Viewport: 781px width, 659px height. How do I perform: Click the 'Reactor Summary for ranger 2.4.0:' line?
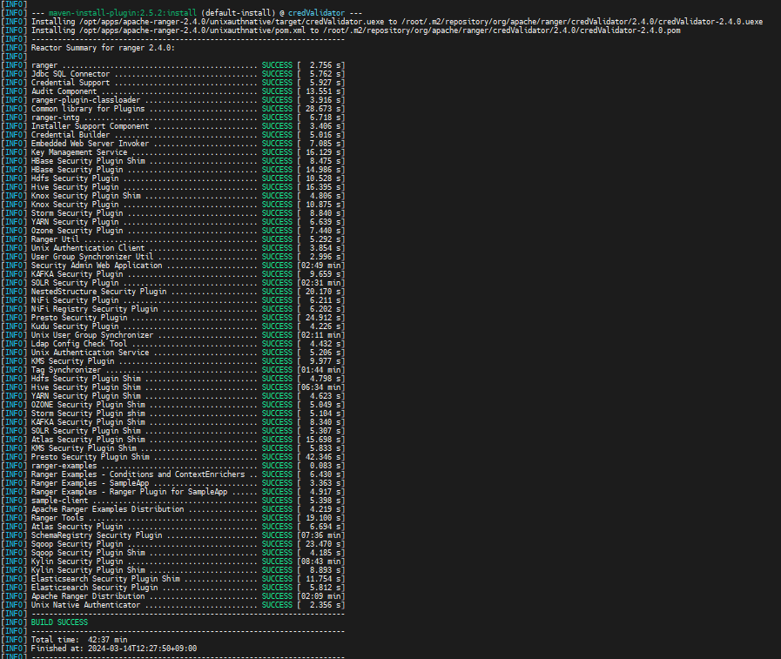click(103, 48)
